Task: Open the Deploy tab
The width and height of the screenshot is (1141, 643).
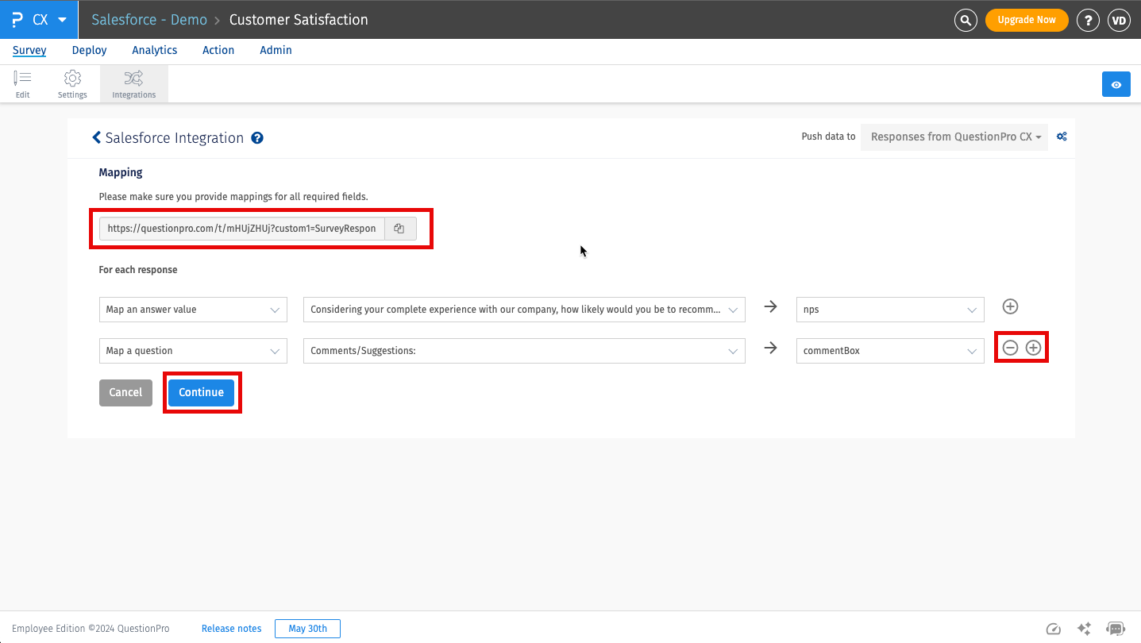Action: [x=89, y=50]
